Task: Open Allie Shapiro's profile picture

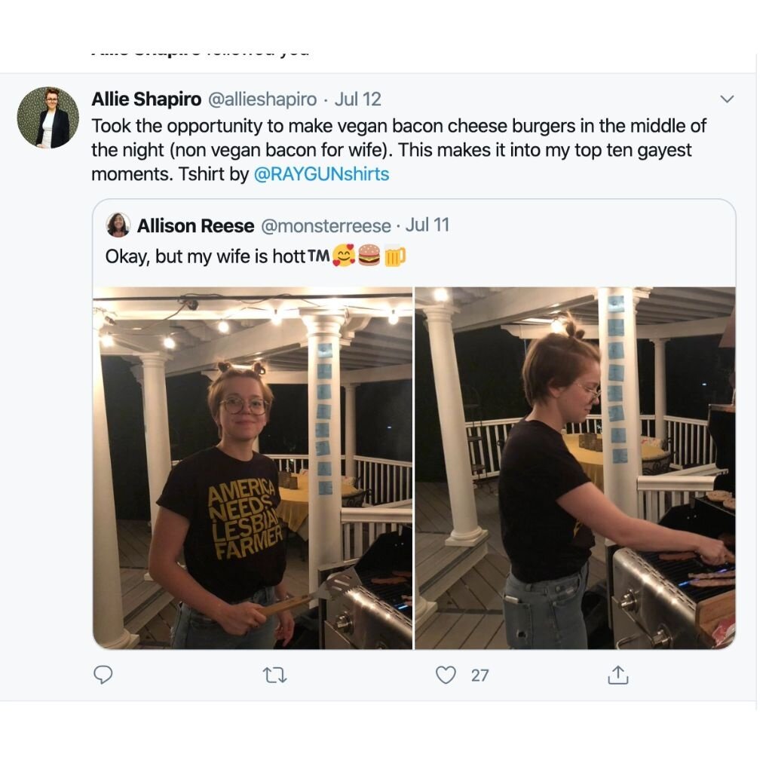Action: pyautogui.click(x=48, y=117)
